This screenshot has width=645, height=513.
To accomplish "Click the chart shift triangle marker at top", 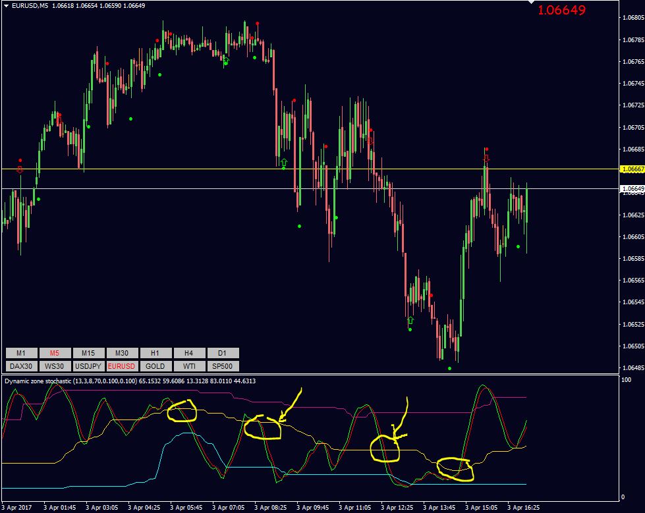I will [x=531, y=2].
